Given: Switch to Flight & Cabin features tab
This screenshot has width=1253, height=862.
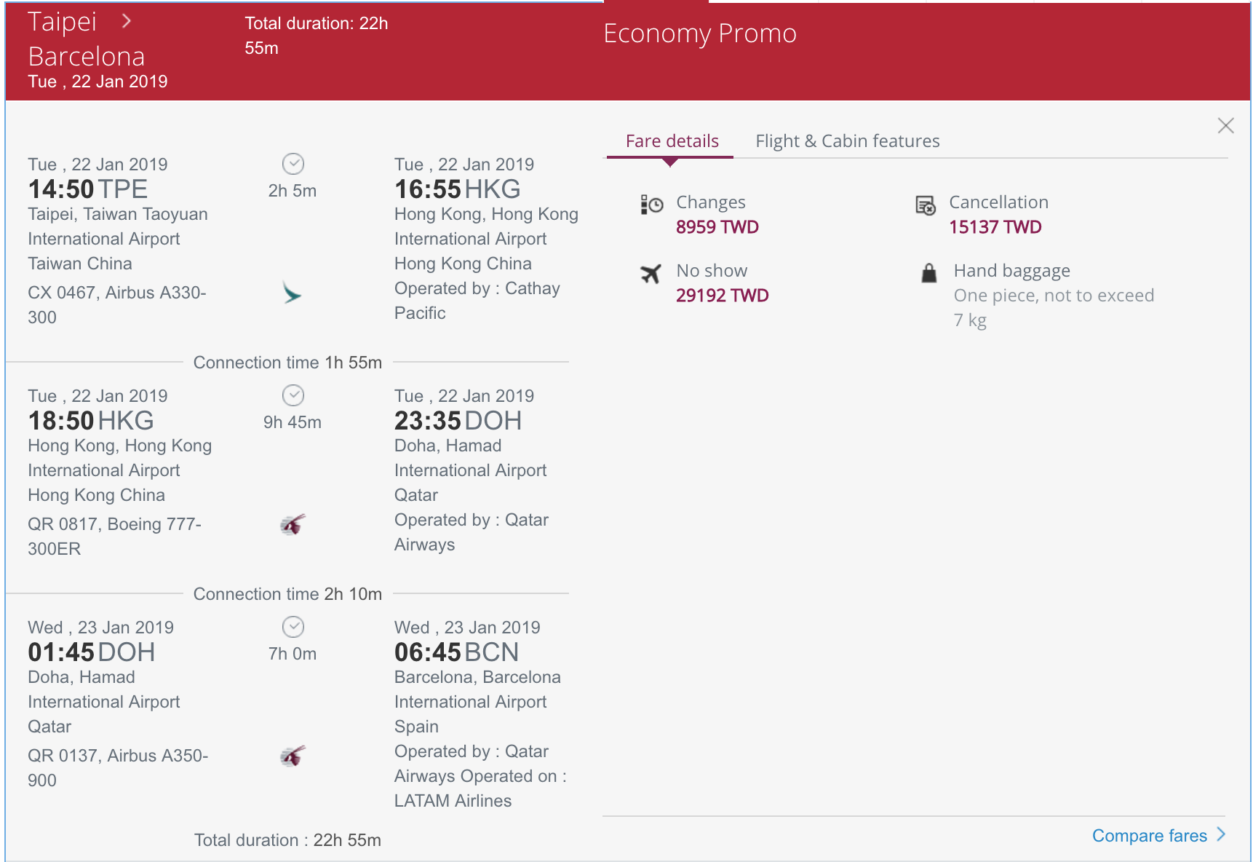Looking at the screenshot, I should pyautogui.click(x=848, y=141).
